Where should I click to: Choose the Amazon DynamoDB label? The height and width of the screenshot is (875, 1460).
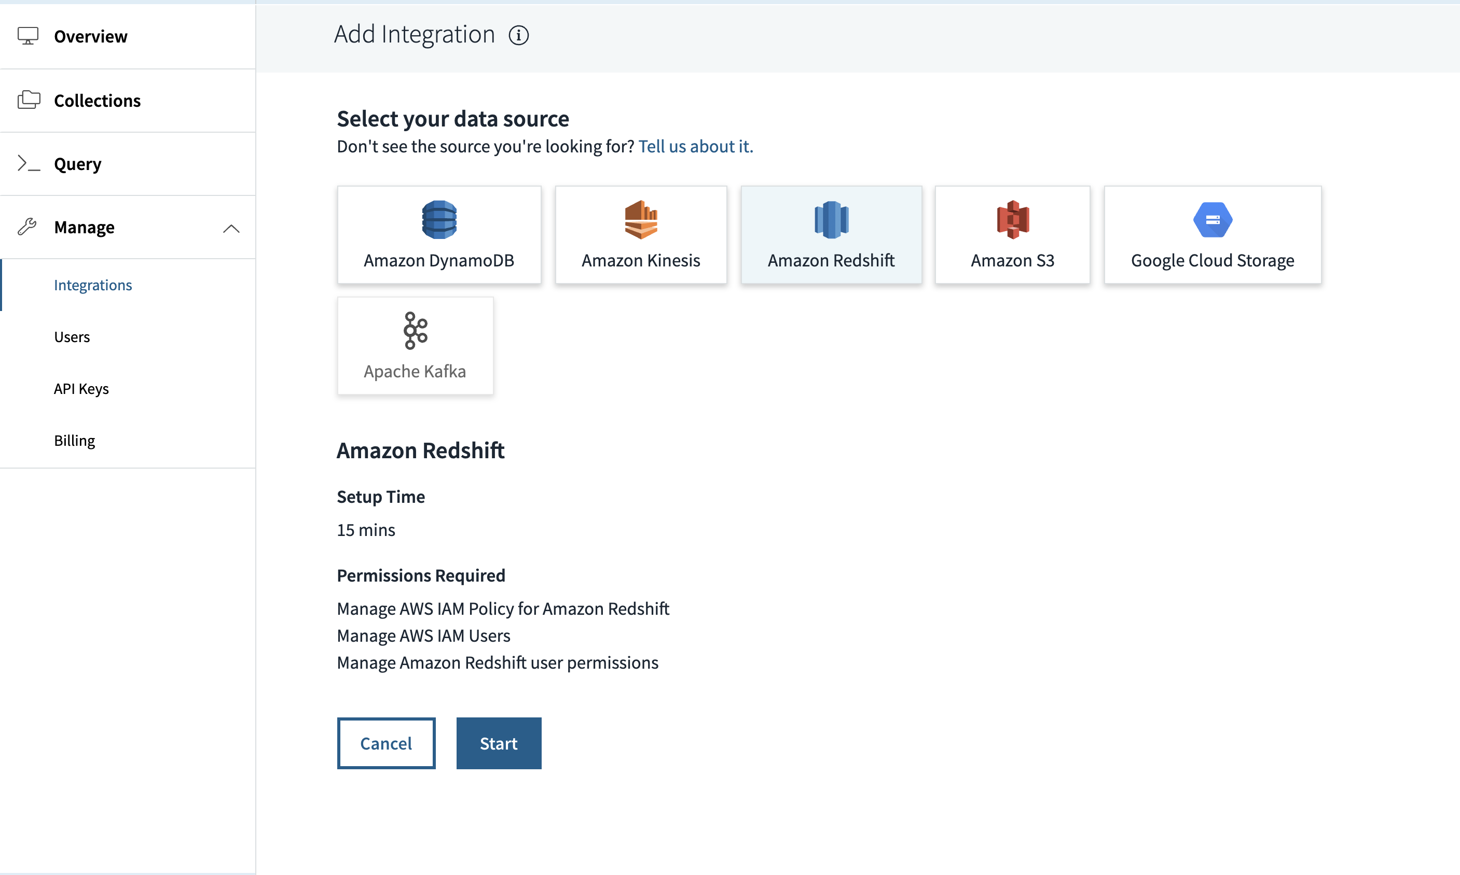click(438, 260)
